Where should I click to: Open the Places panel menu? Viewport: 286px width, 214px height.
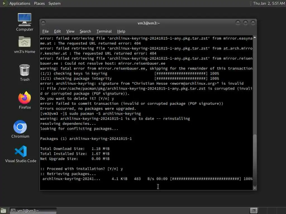39,3
